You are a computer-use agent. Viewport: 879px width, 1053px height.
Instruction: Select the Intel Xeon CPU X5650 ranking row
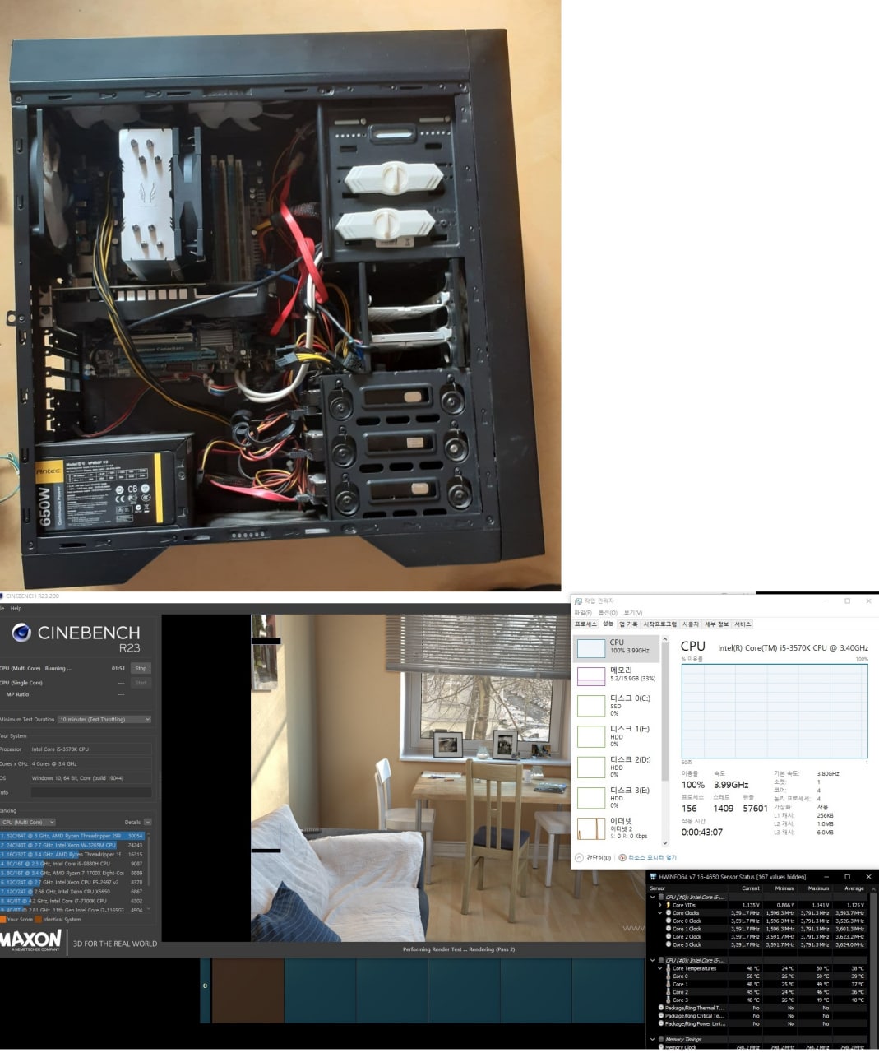(x=72, y=892)
